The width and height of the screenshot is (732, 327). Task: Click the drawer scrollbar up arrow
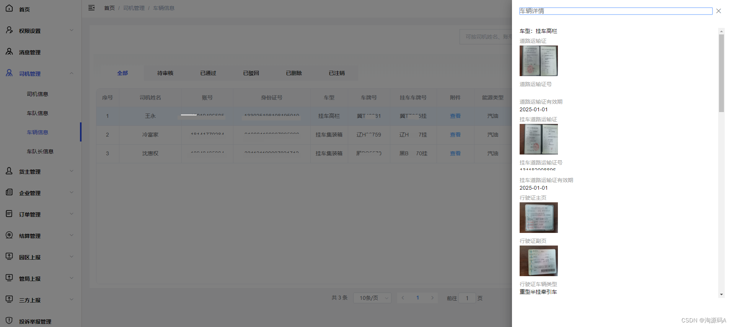click(721, 31)
